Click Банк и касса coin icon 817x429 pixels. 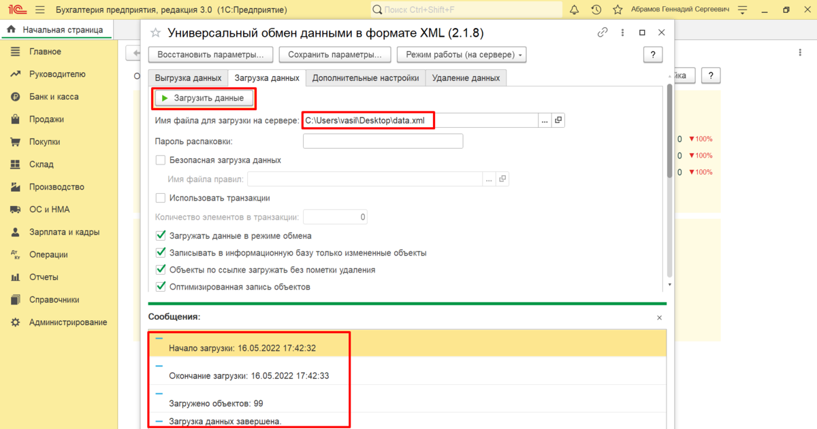(x=15, y=97)
